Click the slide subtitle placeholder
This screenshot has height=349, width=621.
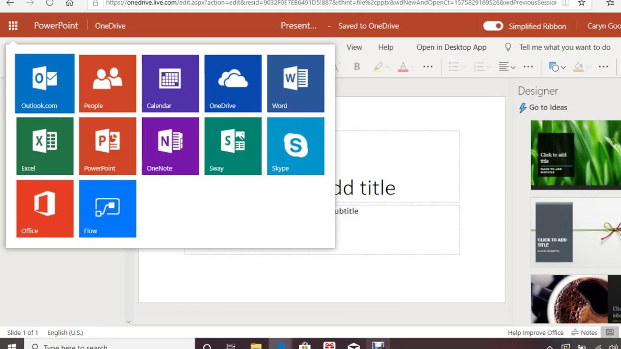coord(397,229)
